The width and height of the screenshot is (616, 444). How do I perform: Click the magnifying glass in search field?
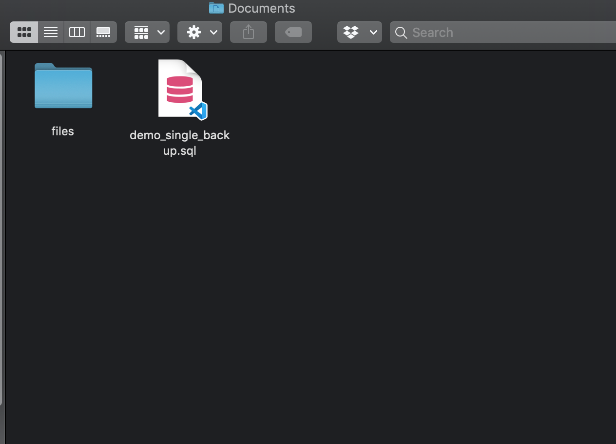point(401,33)
